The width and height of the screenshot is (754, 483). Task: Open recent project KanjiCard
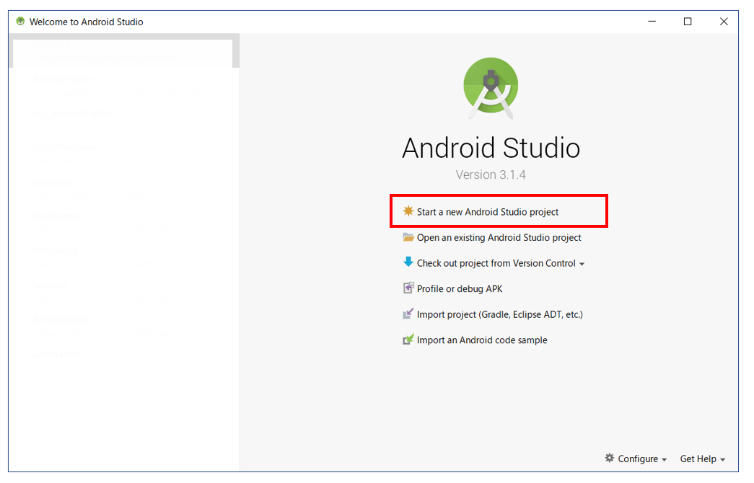coord(123,190)
